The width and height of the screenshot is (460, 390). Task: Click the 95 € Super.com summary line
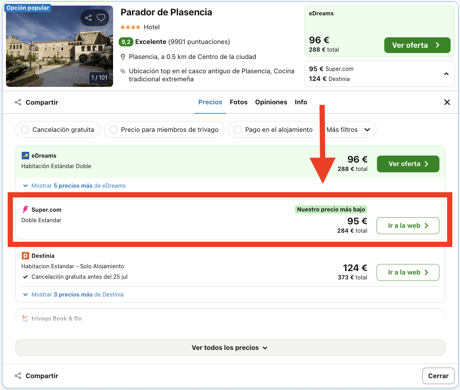pos(331,69)
